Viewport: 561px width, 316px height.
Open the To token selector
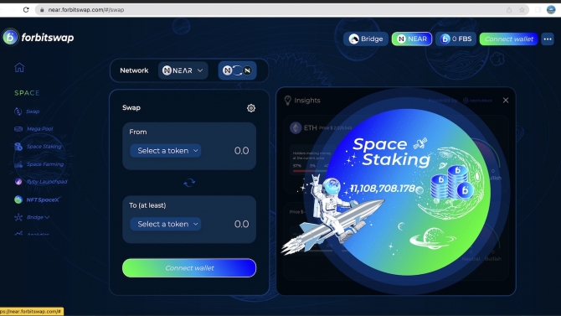click(165, 224)
